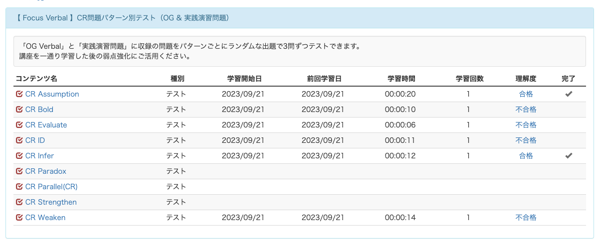Launch the CR Evaluate test link

click(x=46, y=125)
